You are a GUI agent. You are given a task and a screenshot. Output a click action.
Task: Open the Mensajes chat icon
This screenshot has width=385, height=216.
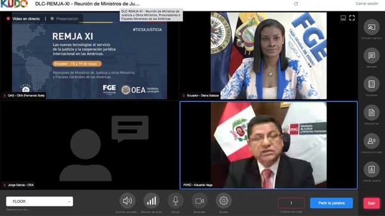[x=371, y=55]
